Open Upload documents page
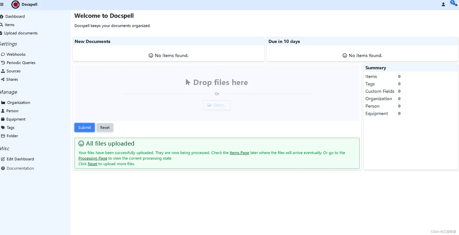The width and height of the screenshot is (459, 235). click(21, 33)
